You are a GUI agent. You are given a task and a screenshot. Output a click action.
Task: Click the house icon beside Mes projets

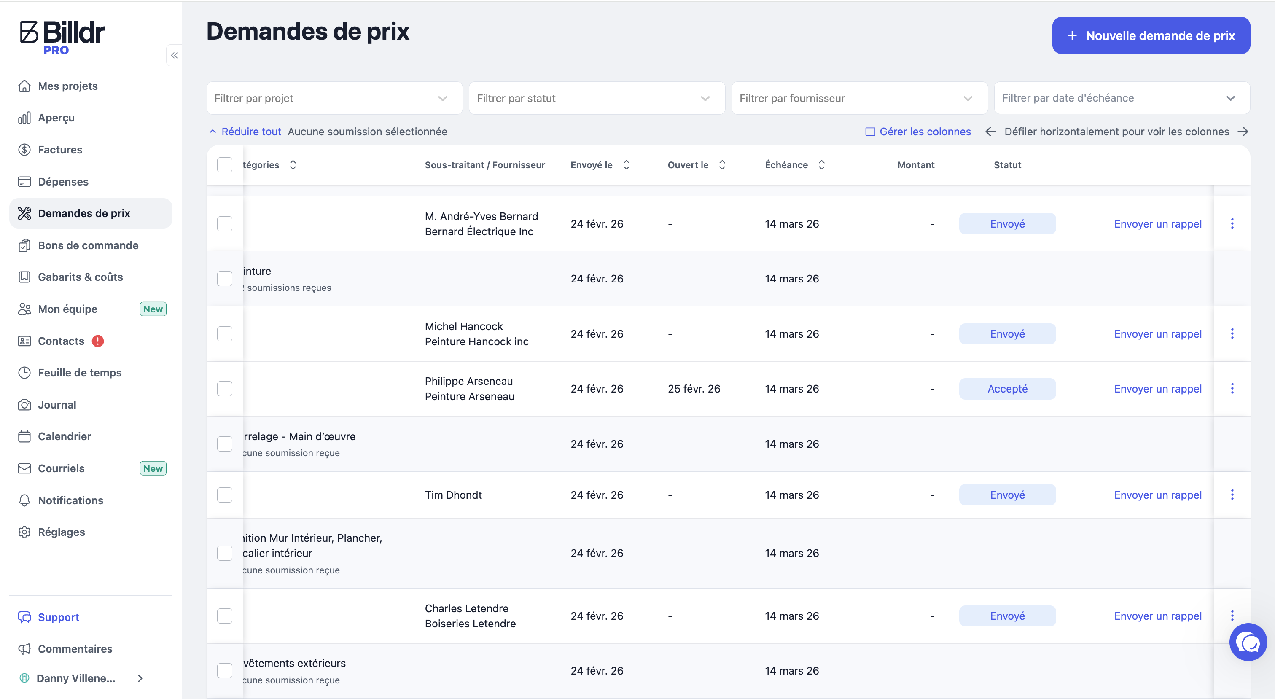(x=24, y=86)
